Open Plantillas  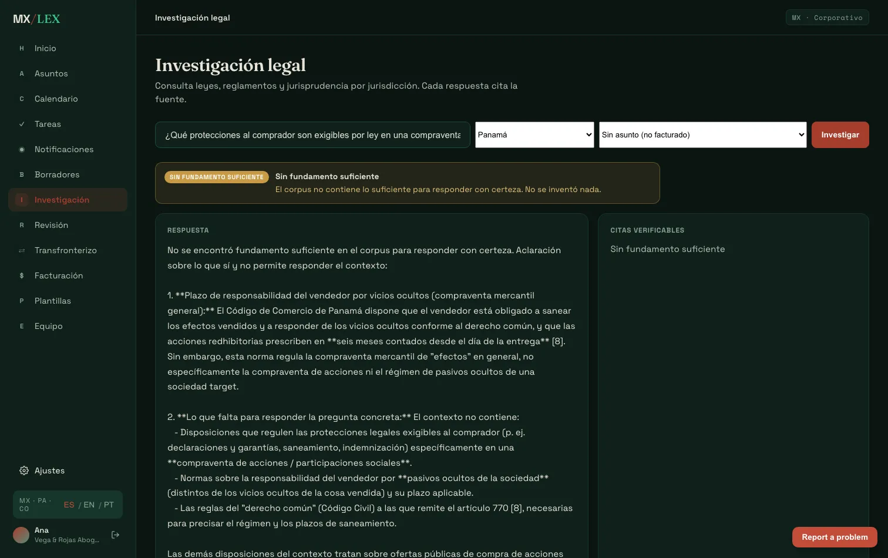point(68,301)
